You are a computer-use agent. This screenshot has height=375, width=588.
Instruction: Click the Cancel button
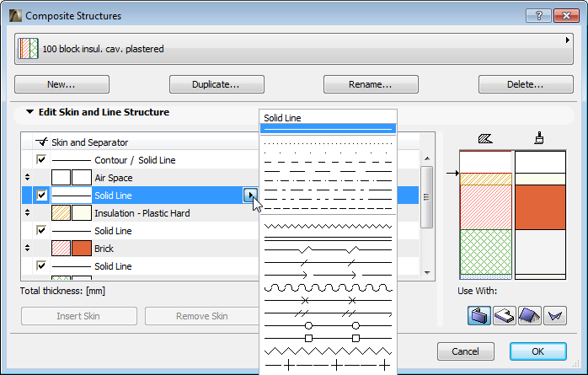click(x=465, y=351)
